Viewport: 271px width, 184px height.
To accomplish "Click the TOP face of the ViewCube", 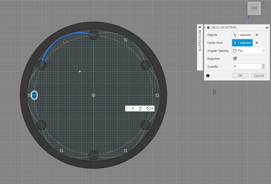I will pos(254,8).
